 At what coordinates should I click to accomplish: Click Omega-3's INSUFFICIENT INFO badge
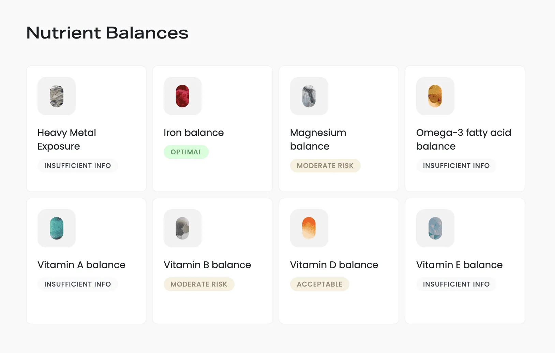456,166
